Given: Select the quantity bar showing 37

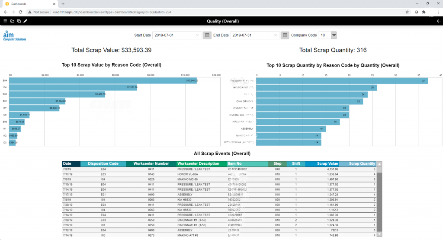Looking at the screenshot, I should (x=342, y=81).
